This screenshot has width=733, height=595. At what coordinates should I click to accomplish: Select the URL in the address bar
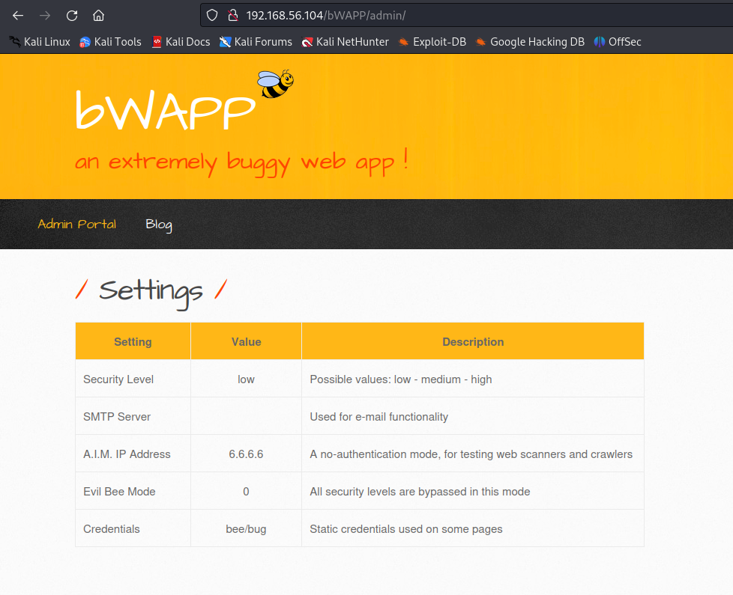[x=326, y=16]
